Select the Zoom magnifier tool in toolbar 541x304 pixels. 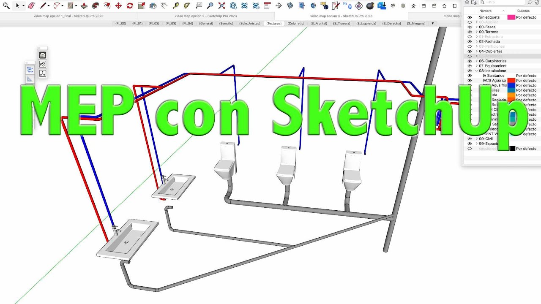pyautogui.click(x=6, y=6)
